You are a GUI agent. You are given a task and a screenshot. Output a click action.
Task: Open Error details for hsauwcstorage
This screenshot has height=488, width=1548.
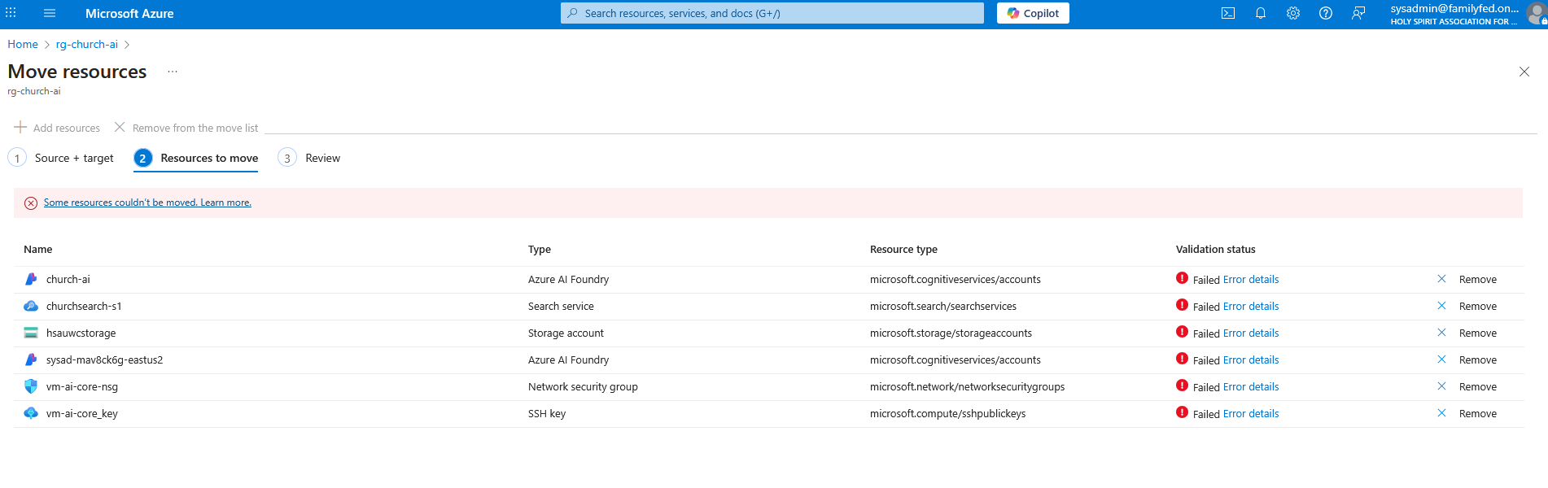(1251, 333)
